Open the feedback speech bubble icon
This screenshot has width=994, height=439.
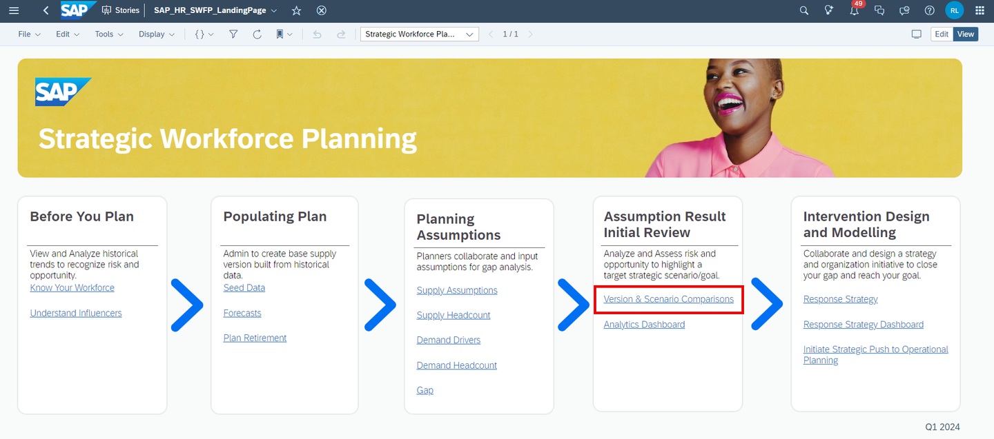(904, 10)
